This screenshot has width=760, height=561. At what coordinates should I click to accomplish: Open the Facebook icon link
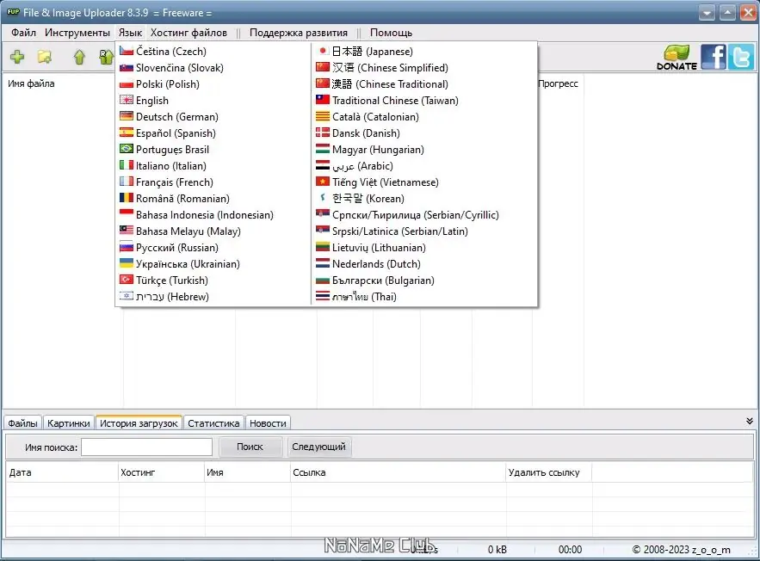[713, 57]
